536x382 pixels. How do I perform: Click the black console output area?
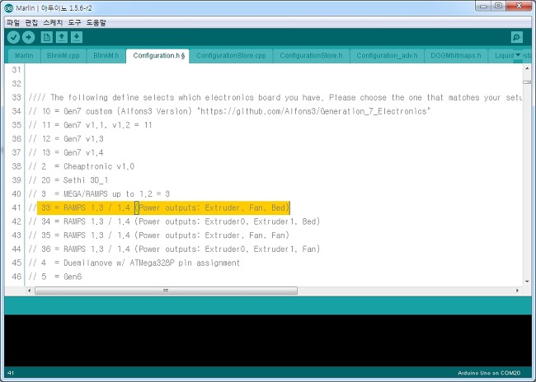tap(268, 340)
